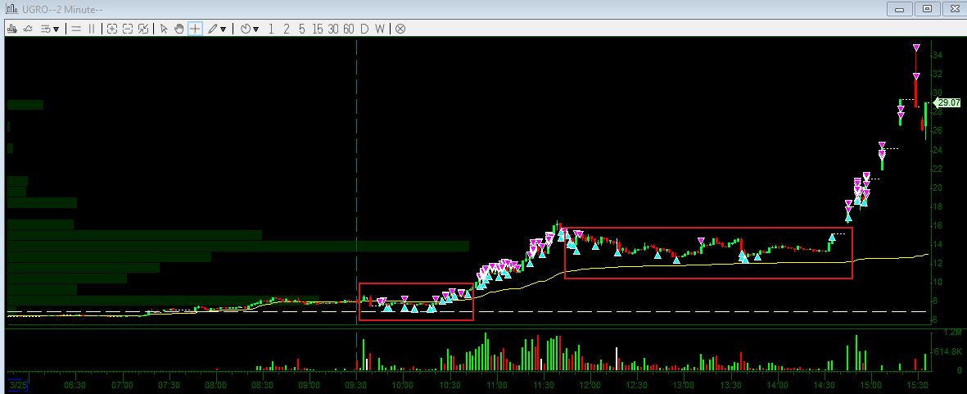Click the 1.2M volume axis label

pos(952,333)
